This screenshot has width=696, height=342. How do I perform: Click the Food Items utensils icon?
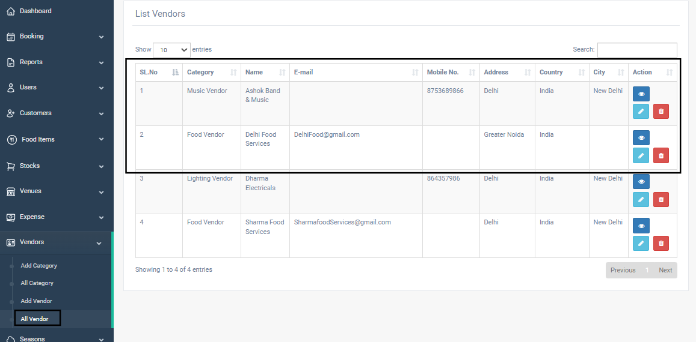click(13, 140)
